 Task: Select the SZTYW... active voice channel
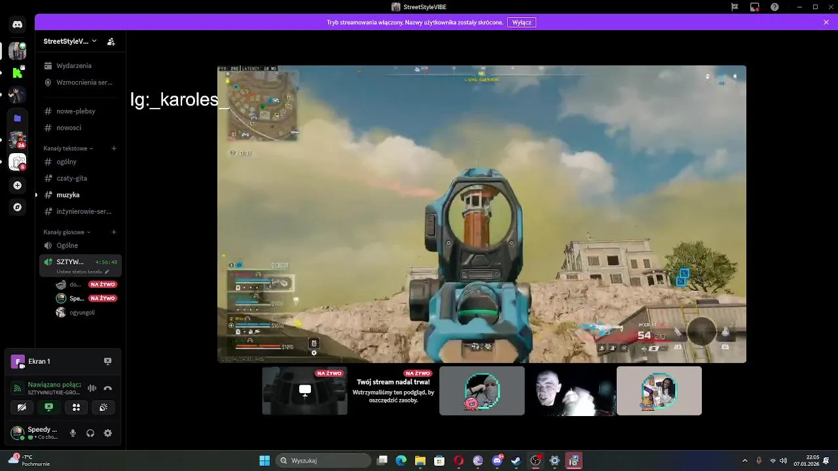[70, 262]
